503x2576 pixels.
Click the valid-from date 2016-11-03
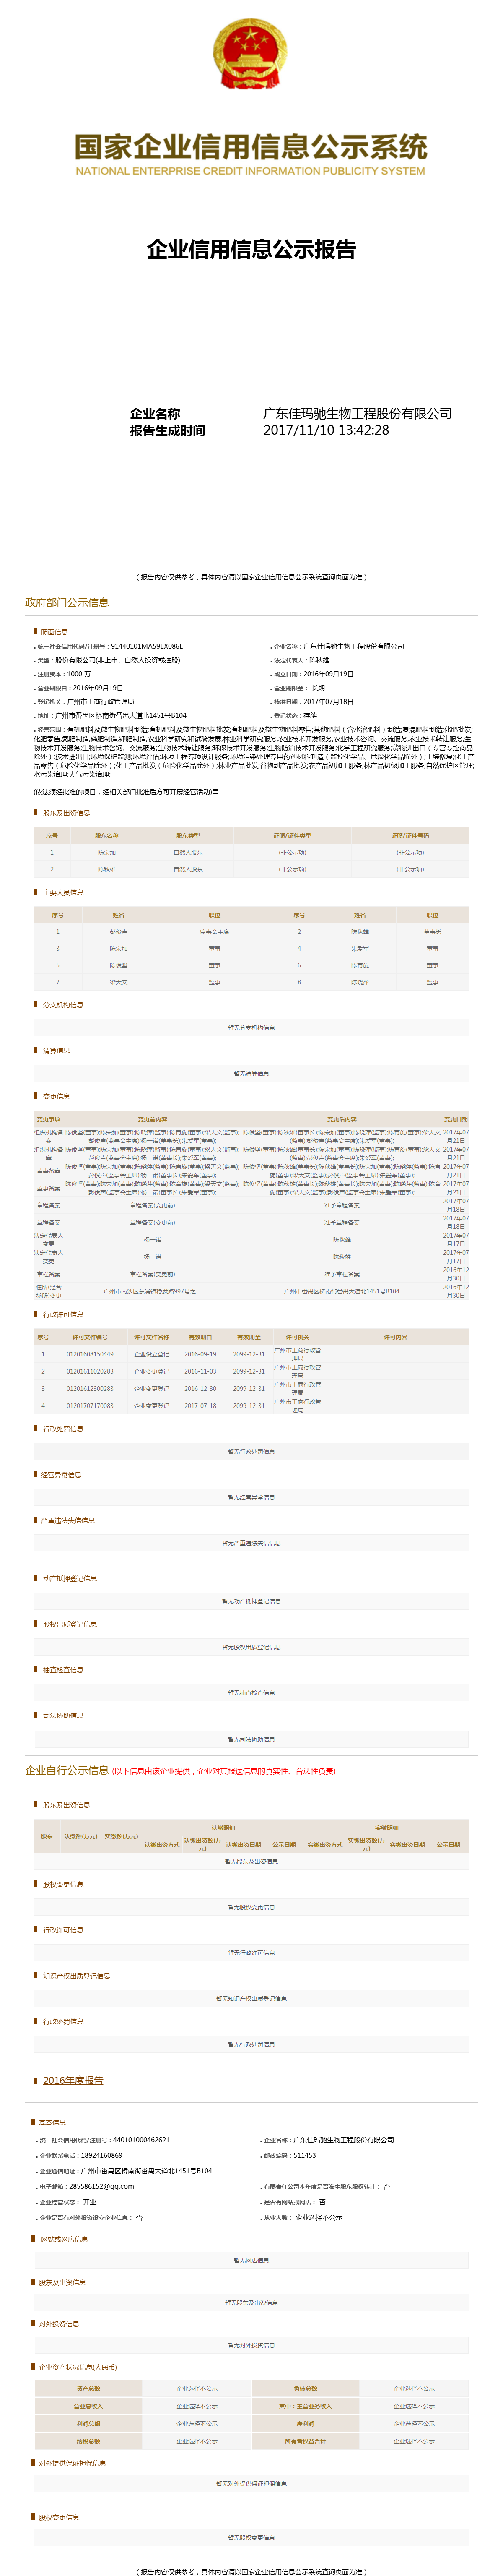pos(200,1371)
